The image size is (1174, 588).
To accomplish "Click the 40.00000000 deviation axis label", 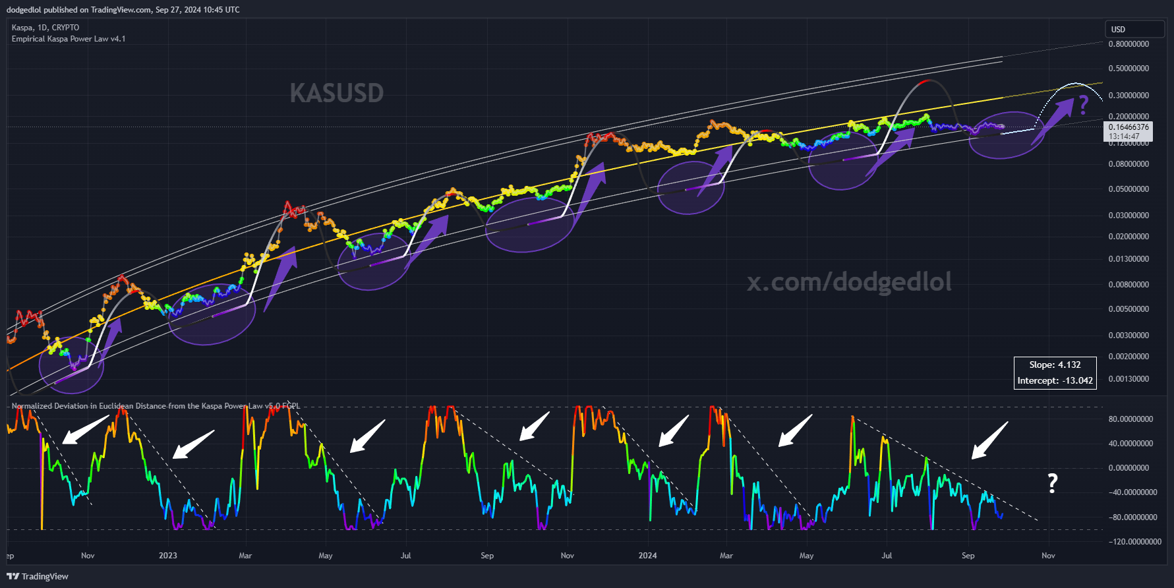I will click(1130, 444).
